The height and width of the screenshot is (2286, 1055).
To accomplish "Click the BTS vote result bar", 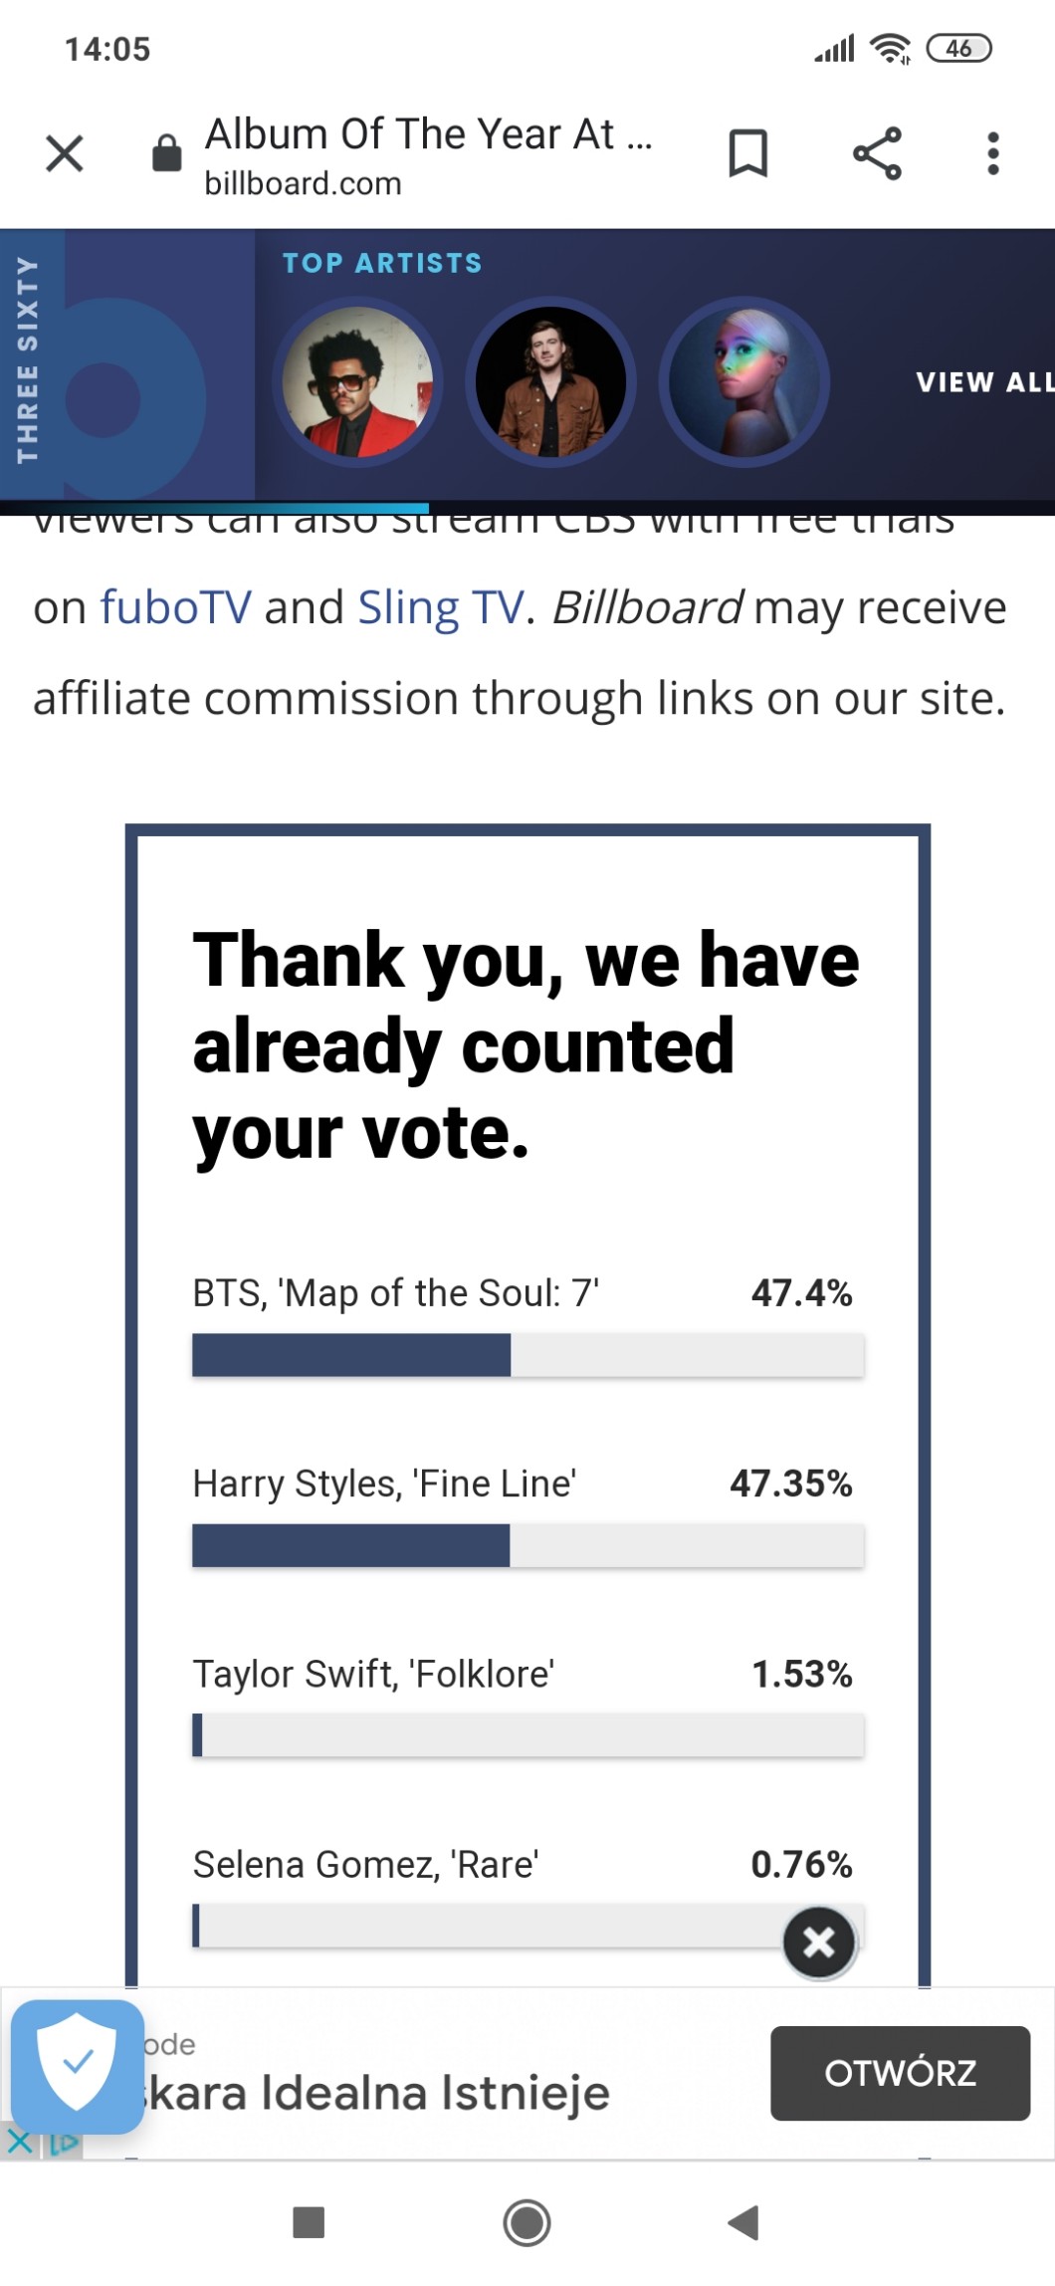I will point(527,1355).
